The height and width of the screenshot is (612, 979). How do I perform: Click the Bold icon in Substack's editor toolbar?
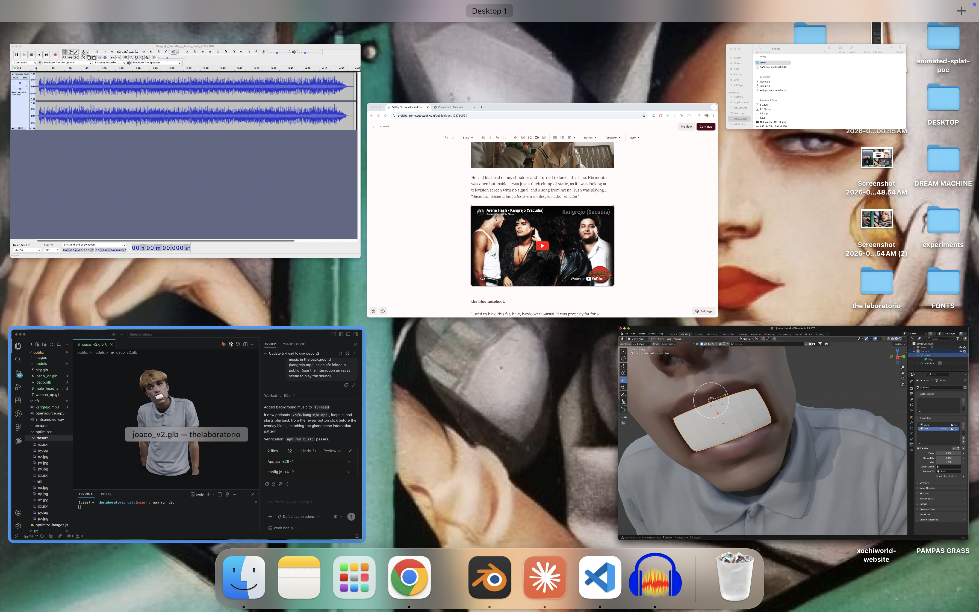tap(483, 138)
